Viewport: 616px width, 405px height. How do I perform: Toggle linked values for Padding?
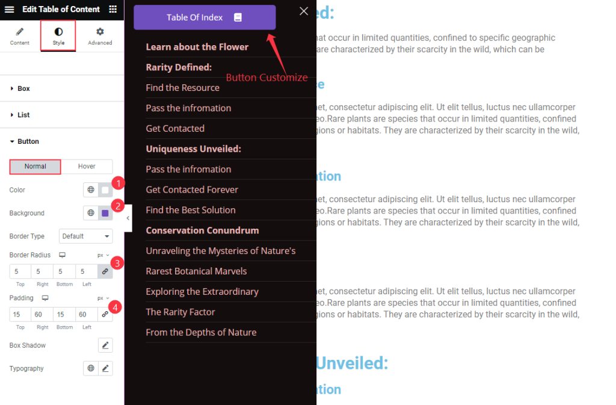105,314
